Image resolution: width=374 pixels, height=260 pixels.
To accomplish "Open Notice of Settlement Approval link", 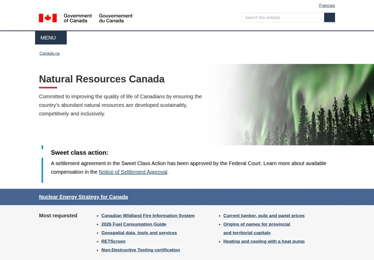I will pos(133,172).
